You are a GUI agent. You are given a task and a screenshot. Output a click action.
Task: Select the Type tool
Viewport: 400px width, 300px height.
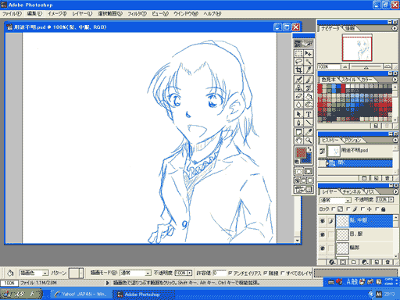point(309,114)
